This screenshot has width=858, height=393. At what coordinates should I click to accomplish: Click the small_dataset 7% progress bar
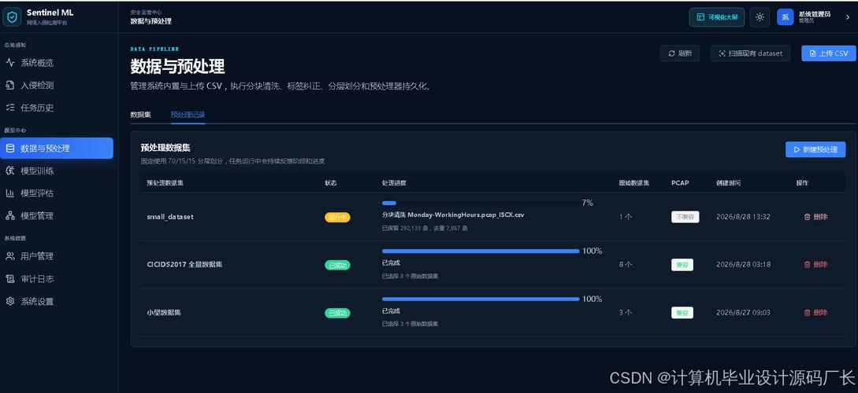[481, 203]
